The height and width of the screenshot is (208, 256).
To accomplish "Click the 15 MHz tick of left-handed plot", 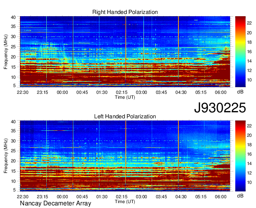I will click(x=13, y=171).
